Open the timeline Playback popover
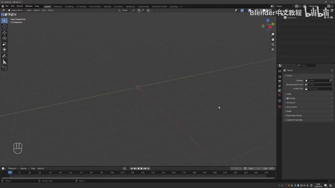Screen dimensions: 335x188 pos(13,168)
